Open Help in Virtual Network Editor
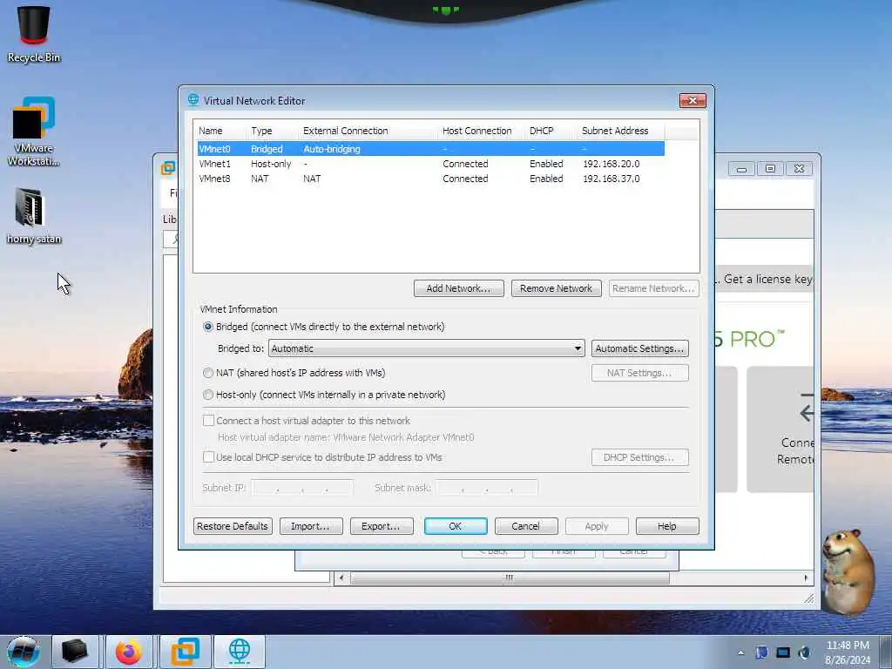This screenshot has height=669, width=892. (x=667, y=526)
